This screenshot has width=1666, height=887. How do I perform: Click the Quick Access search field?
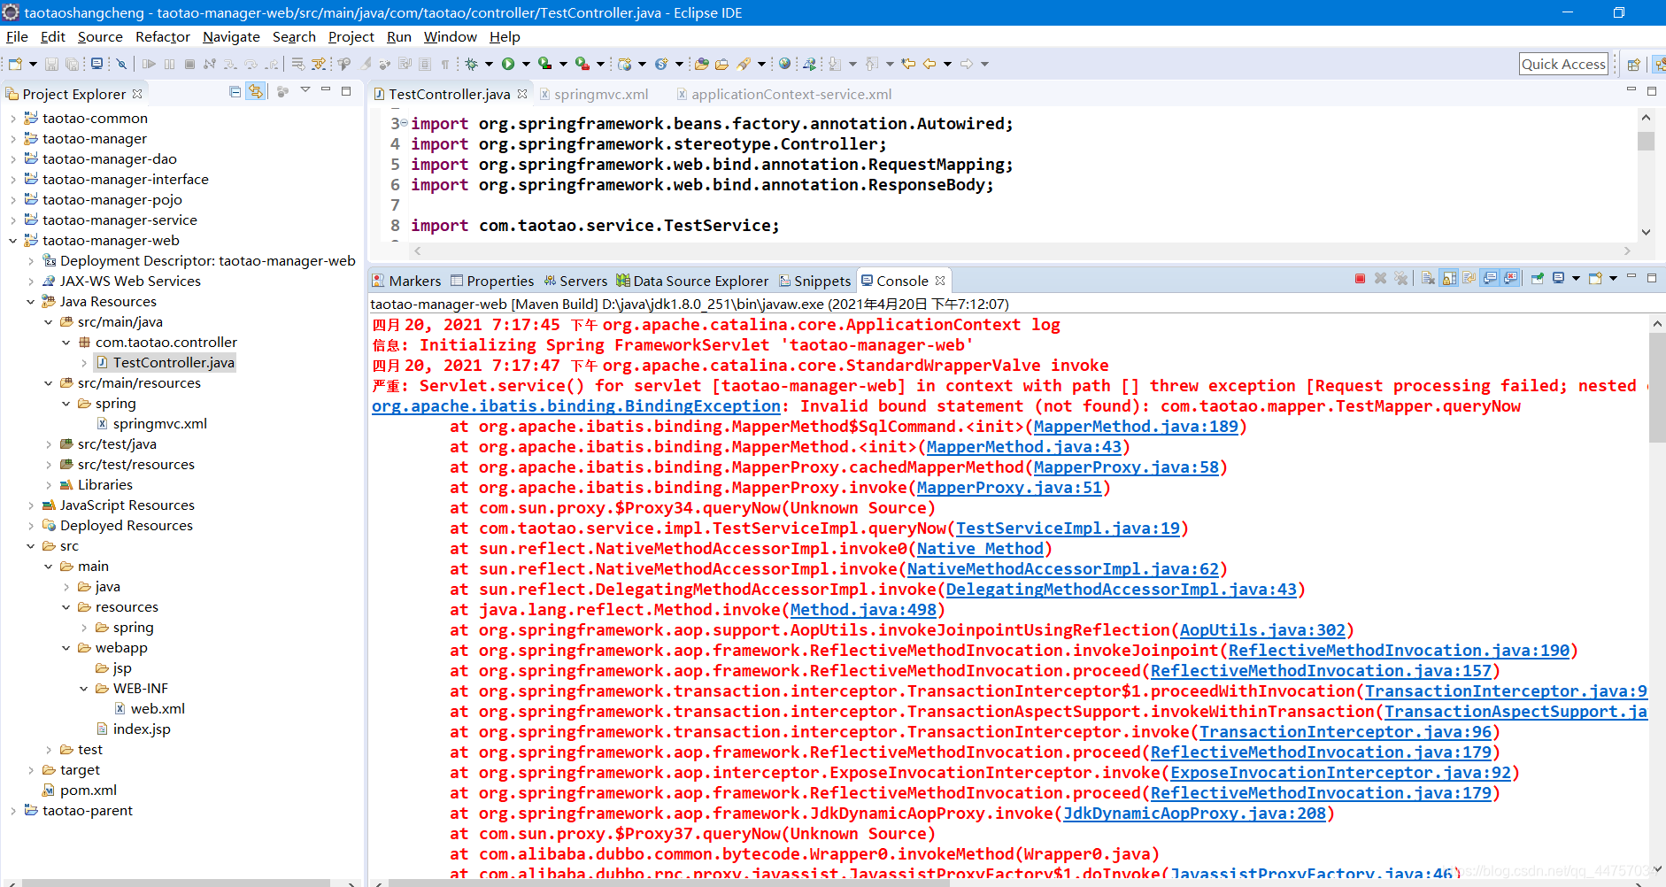tap(1563, 64)
